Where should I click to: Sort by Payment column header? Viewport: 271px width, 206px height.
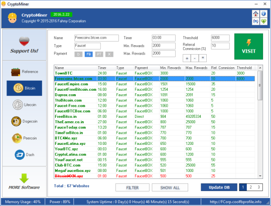147,68
